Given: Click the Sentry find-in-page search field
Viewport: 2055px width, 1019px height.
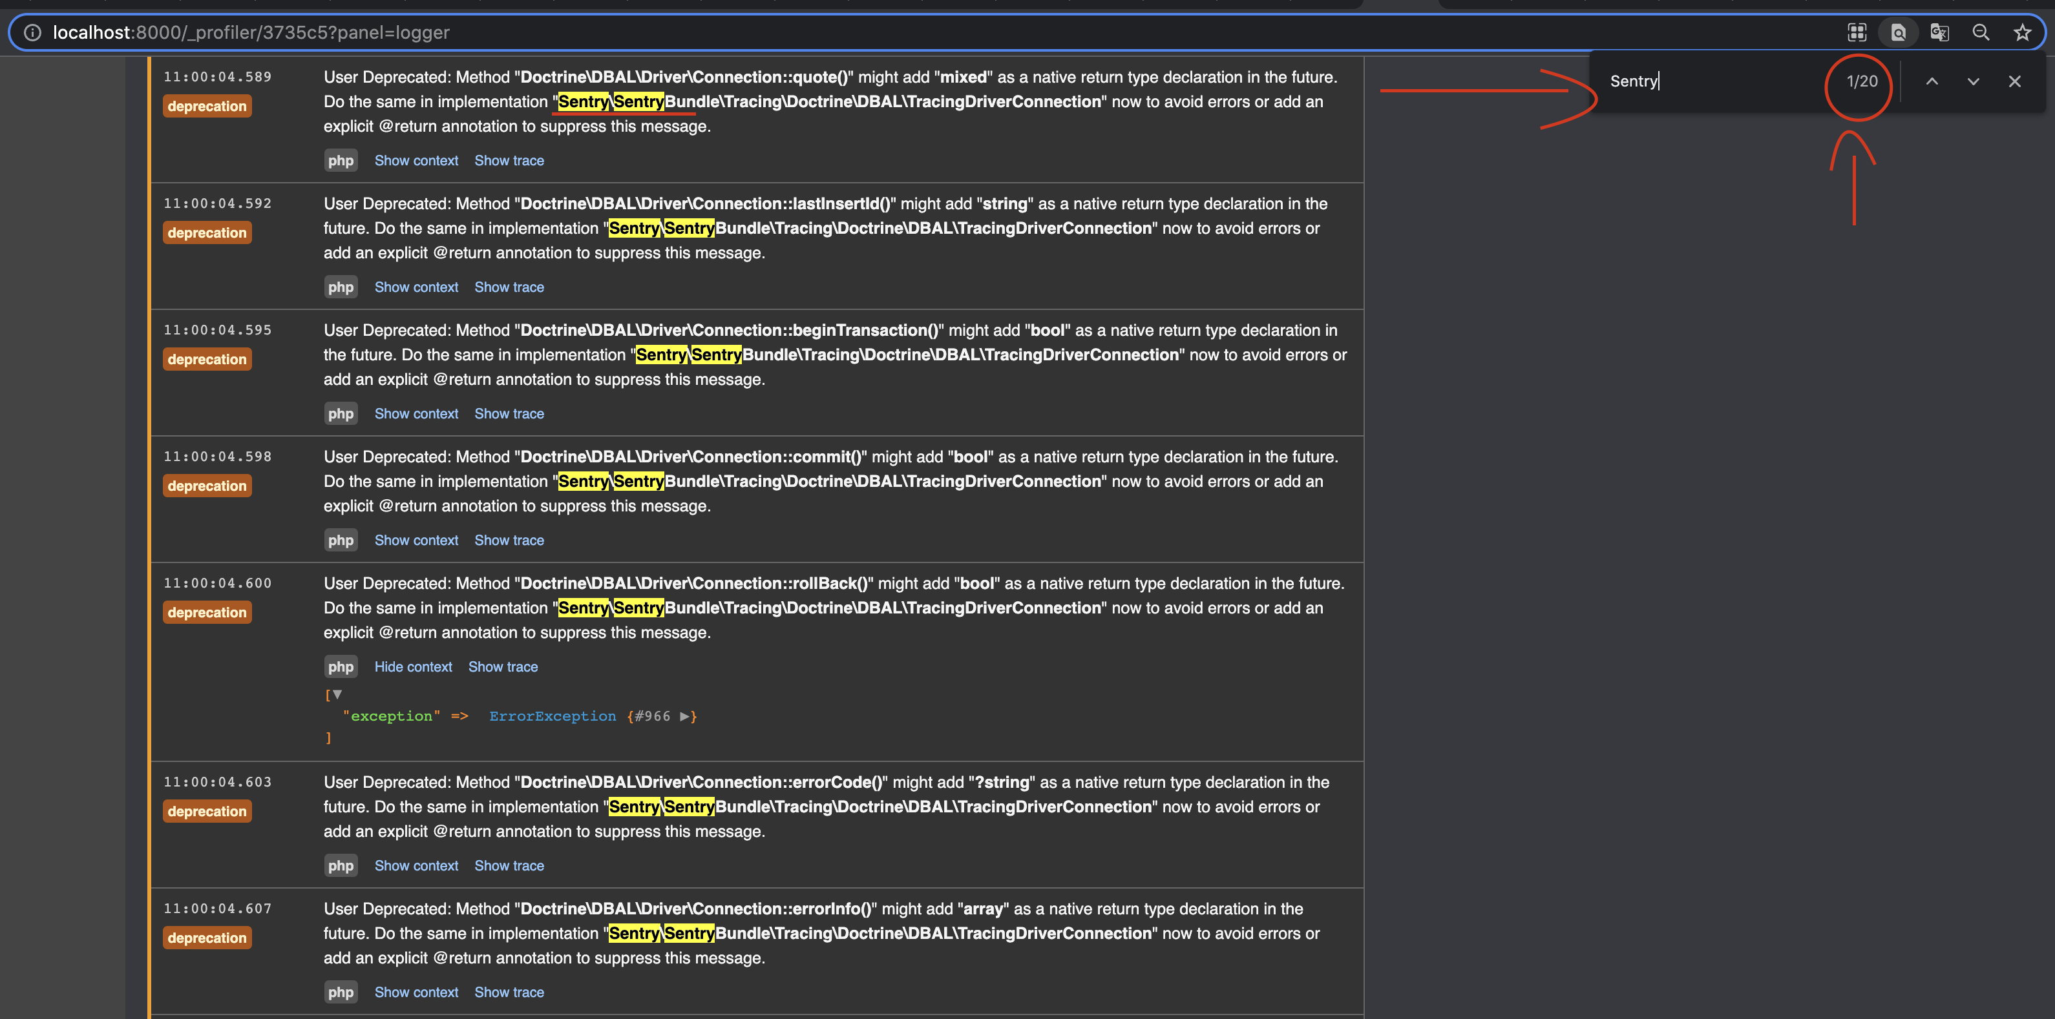Looking at the screenshot, I should 1707,81.
